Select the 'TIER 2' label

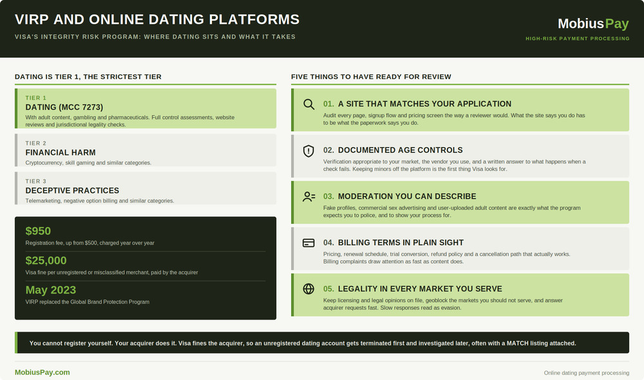point(35,143)
